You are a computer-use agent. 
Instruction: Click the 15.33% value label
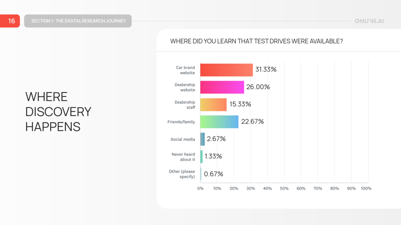(x=240, y=104)
